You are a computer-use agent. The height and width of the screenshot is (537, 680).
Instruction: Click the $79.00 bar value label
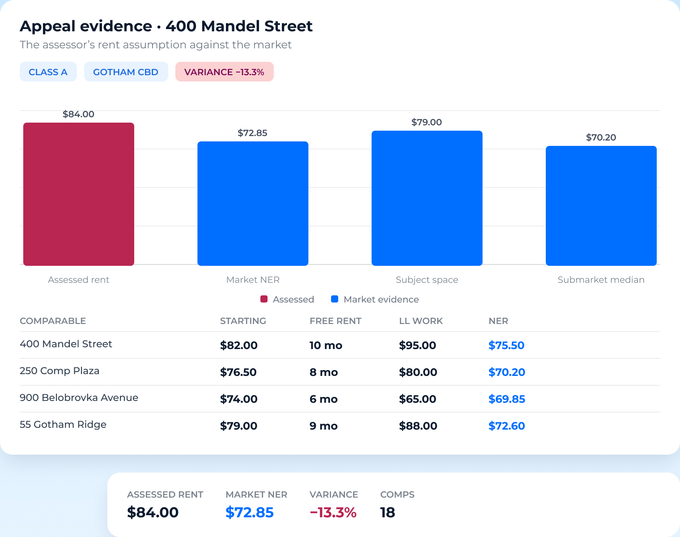click(x=427, y=122)
